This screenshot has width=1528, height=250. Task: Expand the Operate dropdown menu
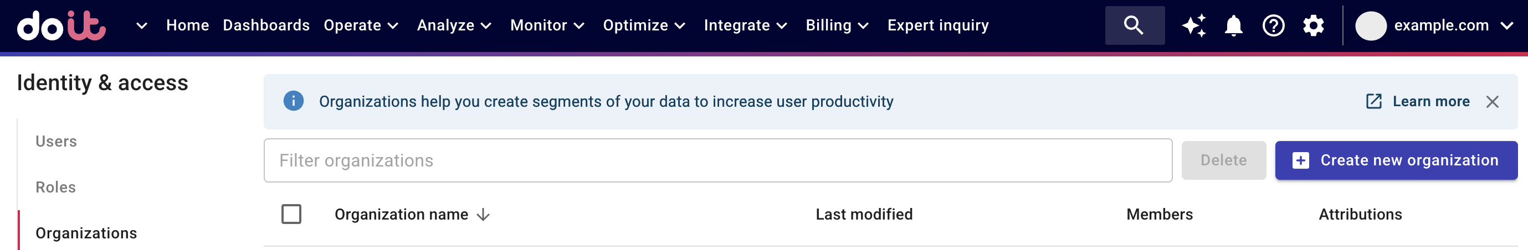(361, 25)
